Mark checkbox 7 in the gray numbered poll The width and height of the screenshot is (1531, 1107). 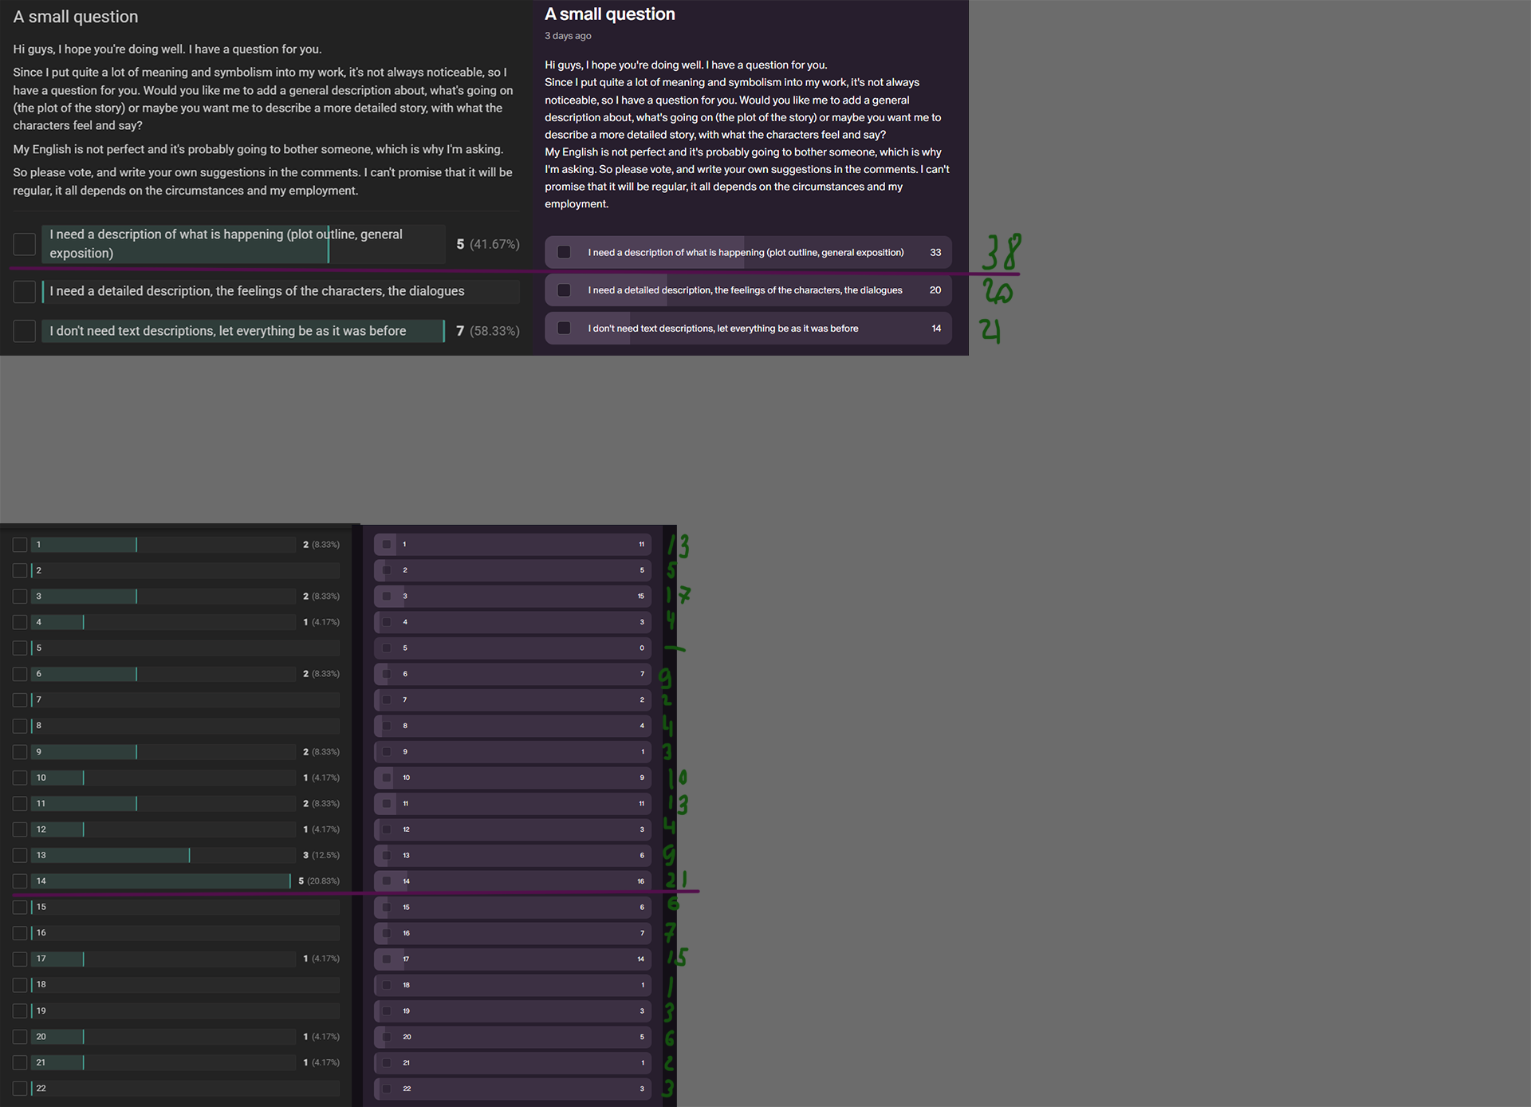click(20, 700)
